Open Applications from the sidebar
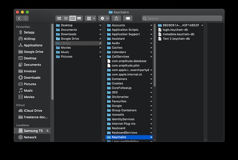This screenshot has width=238, height=160. [33, 45]
